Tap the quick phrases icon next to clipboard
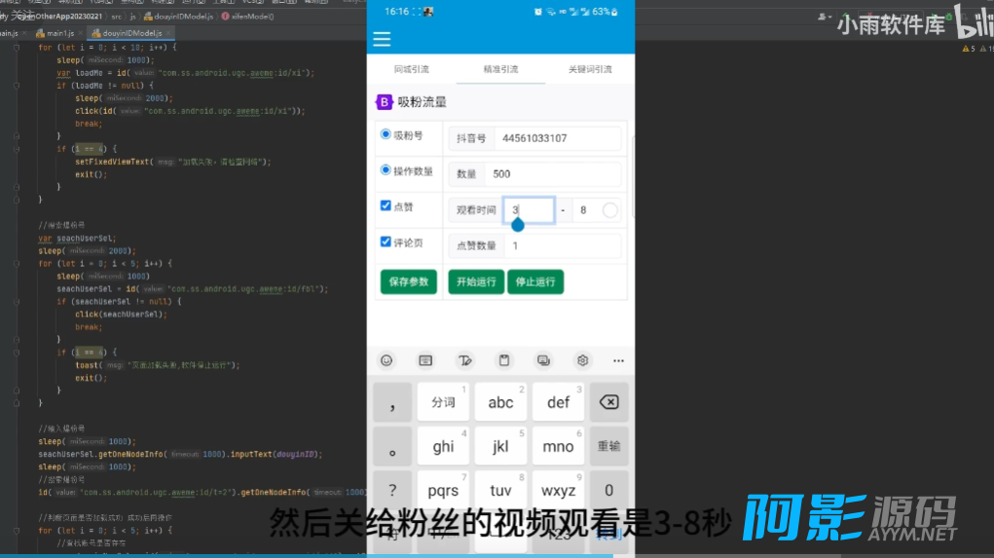 pos(543,360)
